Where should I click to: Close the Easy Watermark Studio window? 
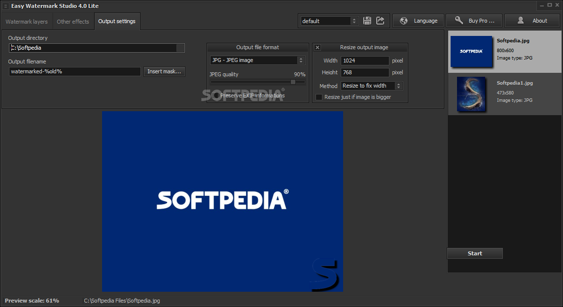pos(557,5)
